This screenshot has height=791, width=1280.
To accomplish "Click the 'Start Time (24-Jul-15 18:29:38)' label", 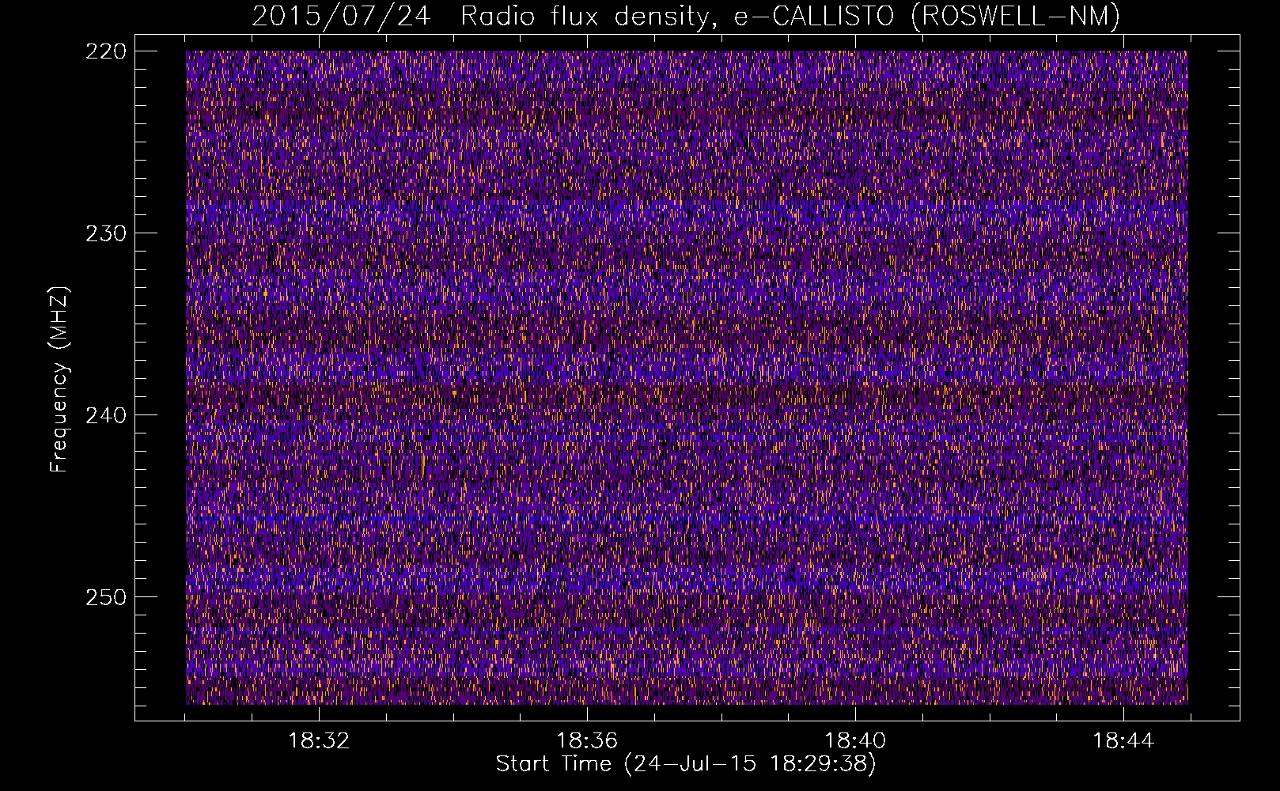I will point(686,764).
